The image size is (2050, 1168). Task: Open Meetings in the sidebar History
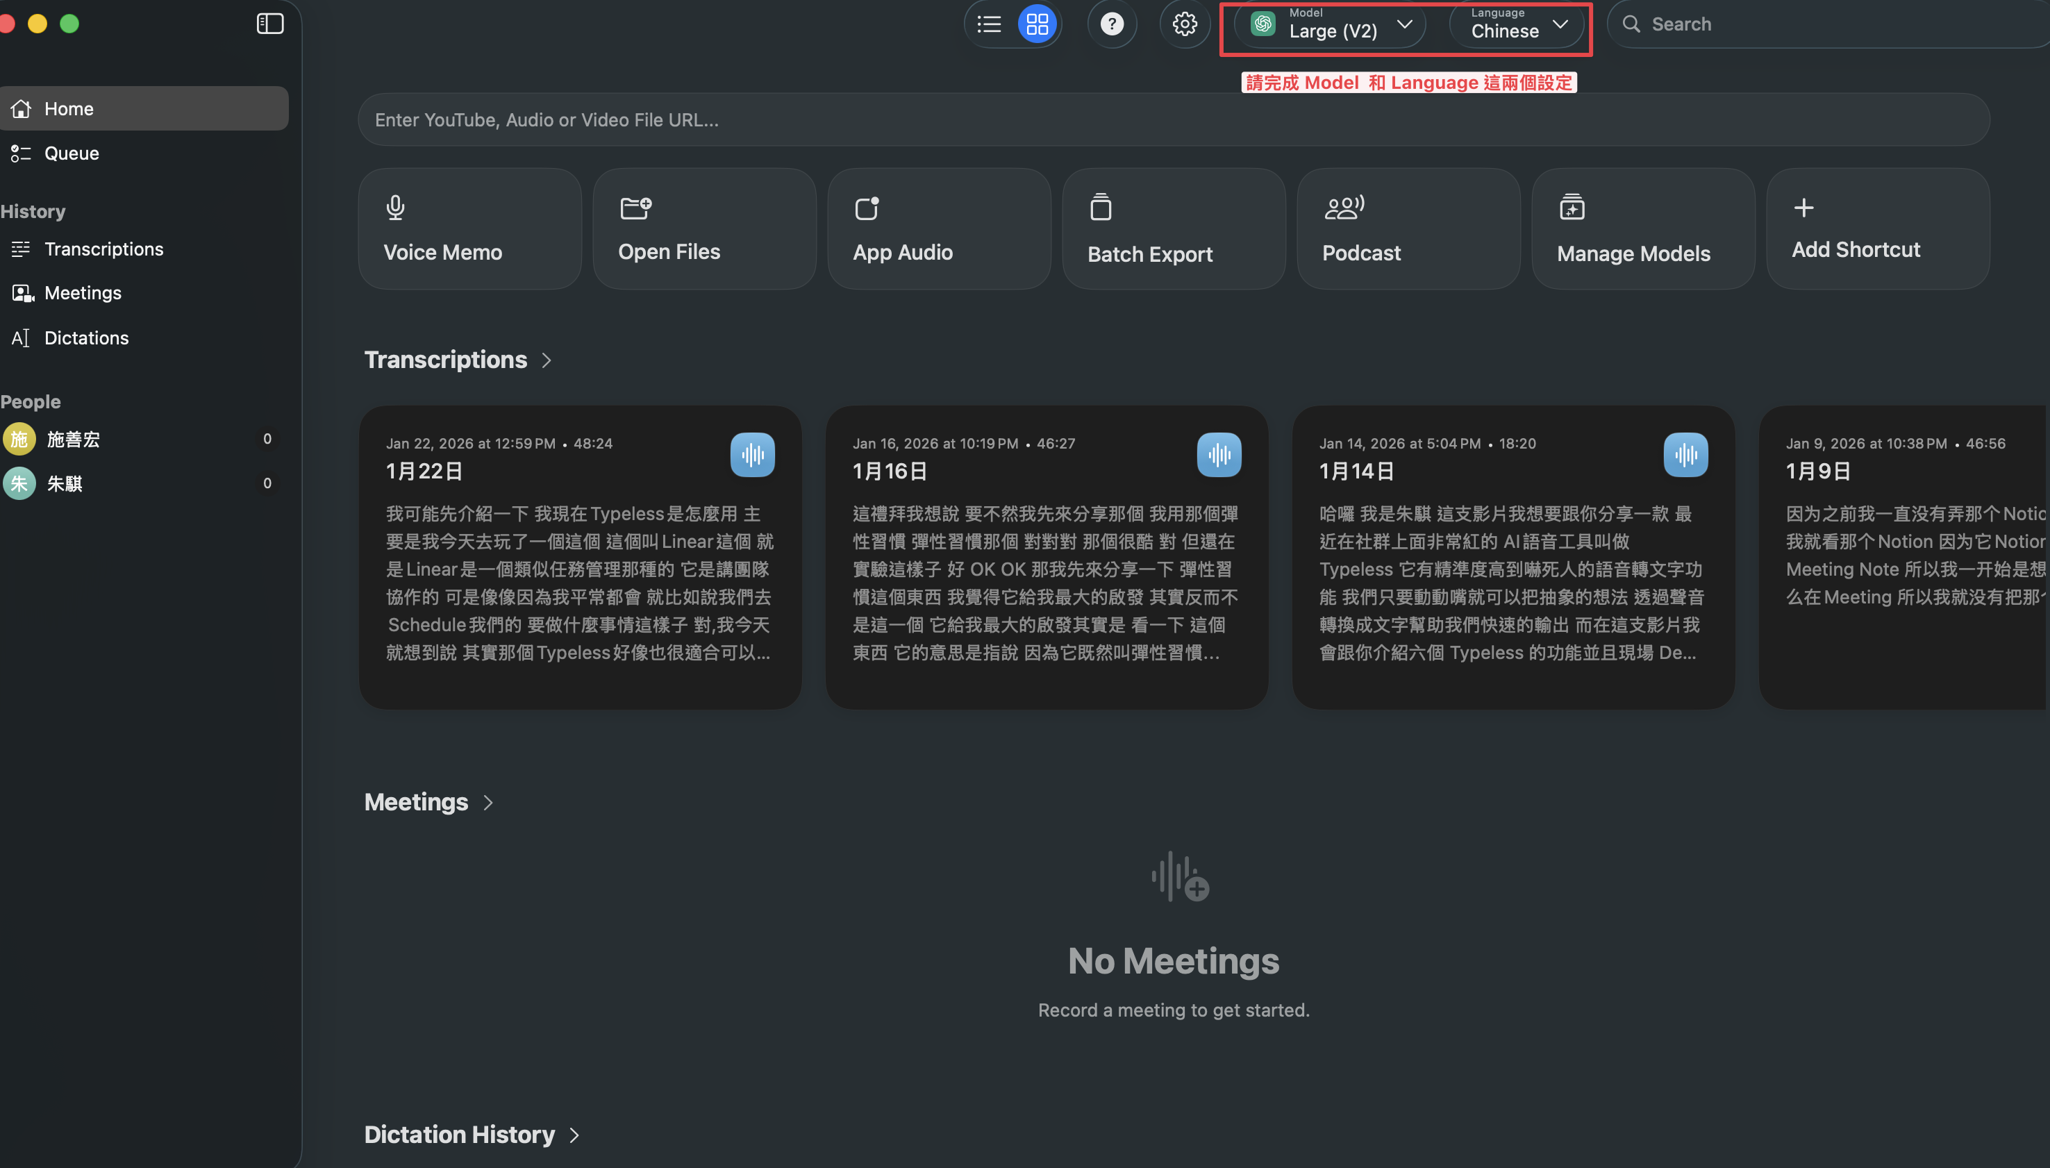pyautogui.click(x=83, y=293)
